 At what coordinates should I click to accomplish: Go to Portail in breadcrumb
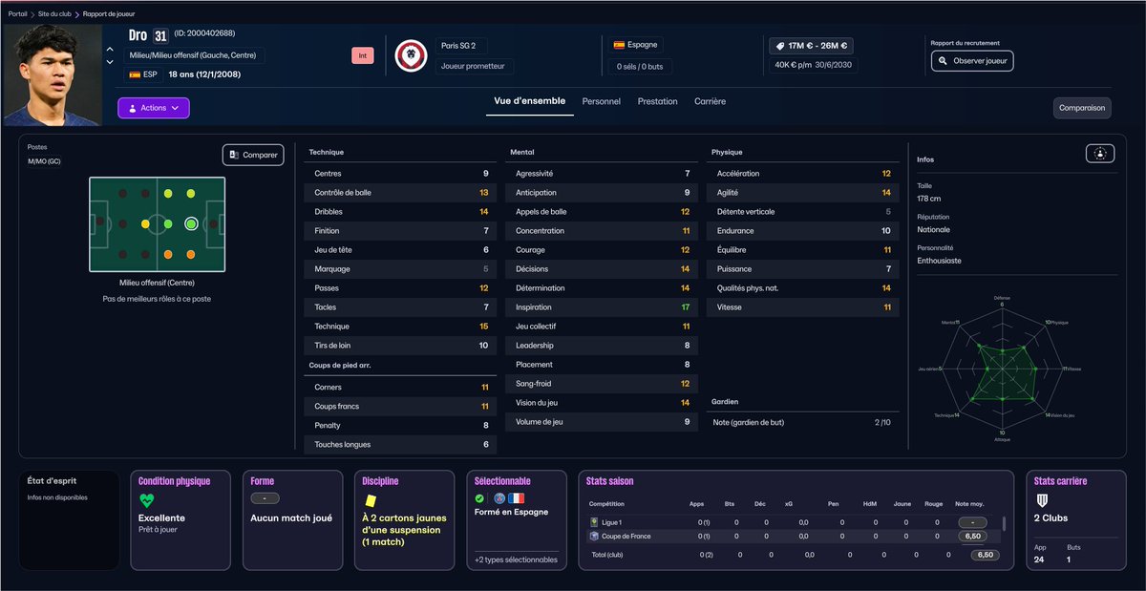click(17, 14)
